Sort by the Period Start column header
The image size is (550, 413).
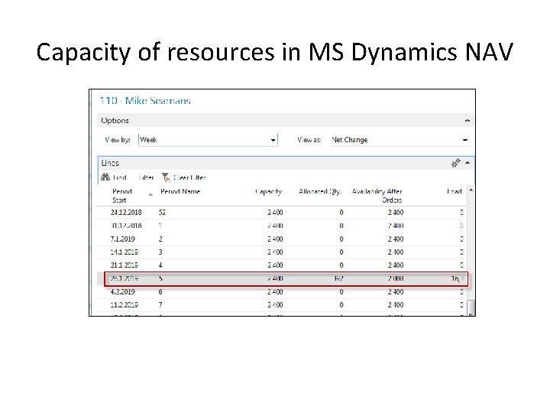(122, 196)
